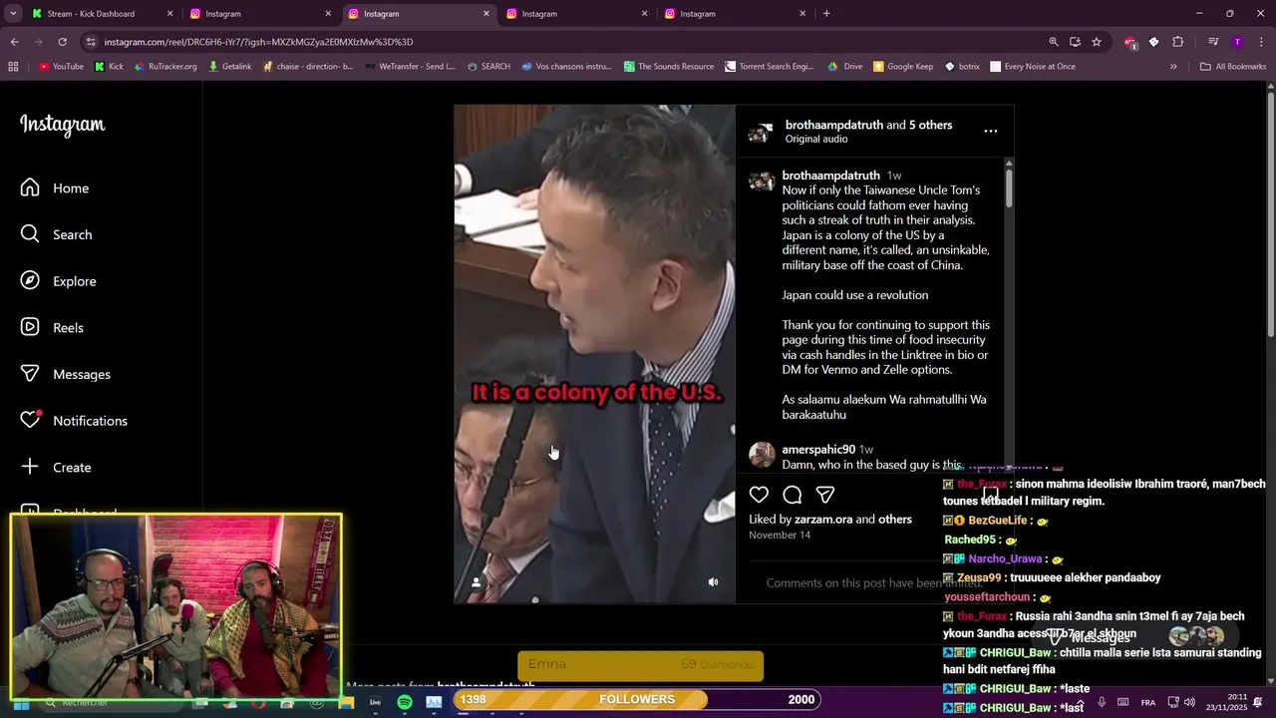Open the WeTransfer bookmark

[410, 67]
